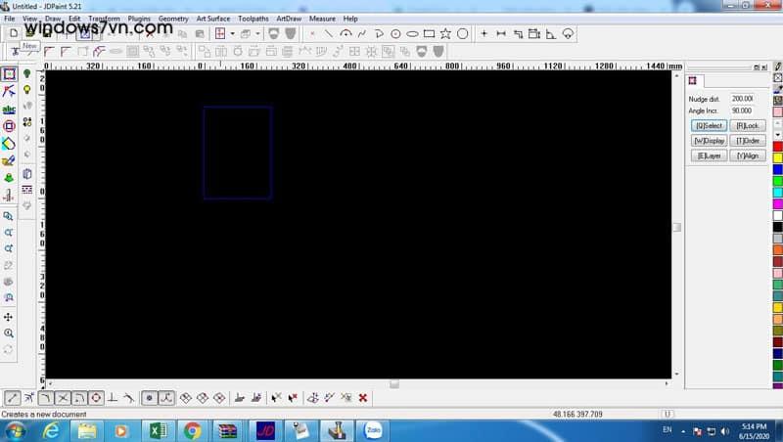
Task: Open dropdown arrow next to the 3D view box icon
Action: point(257,34)
